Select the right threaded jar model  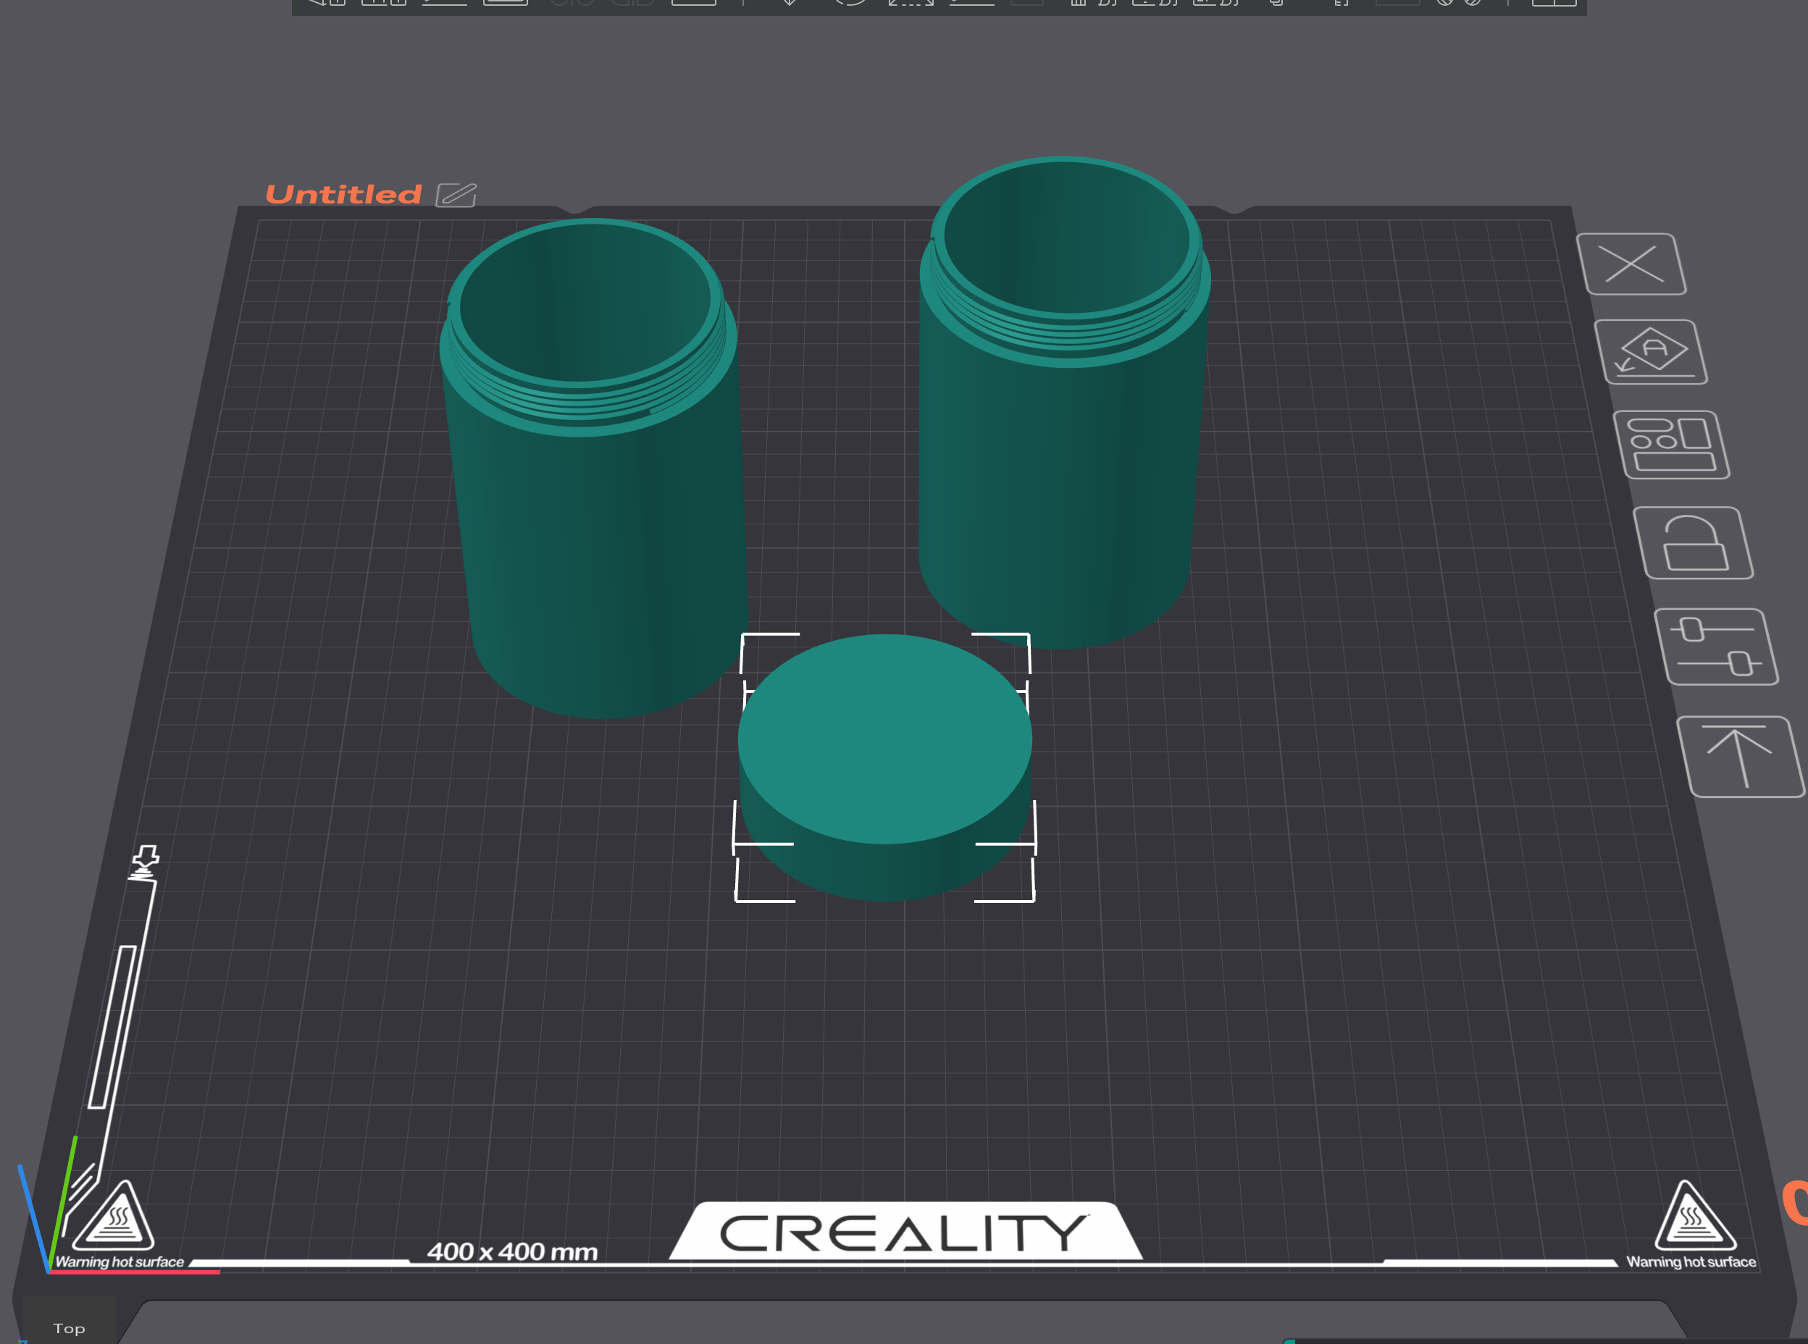tap(1064, 403)
